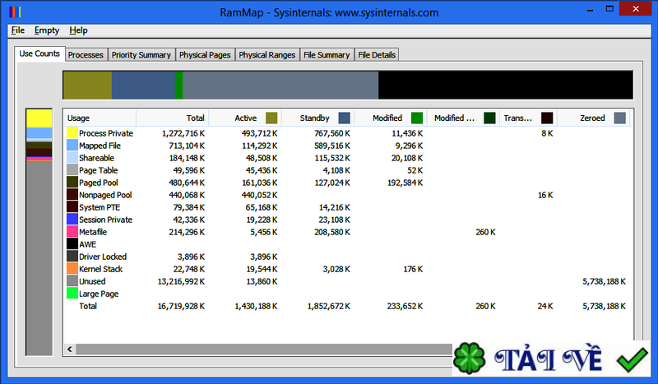This screenshot has width=658, height=384.
Task: Click the blue Session Private swatch
Action: tap(72, 220)
